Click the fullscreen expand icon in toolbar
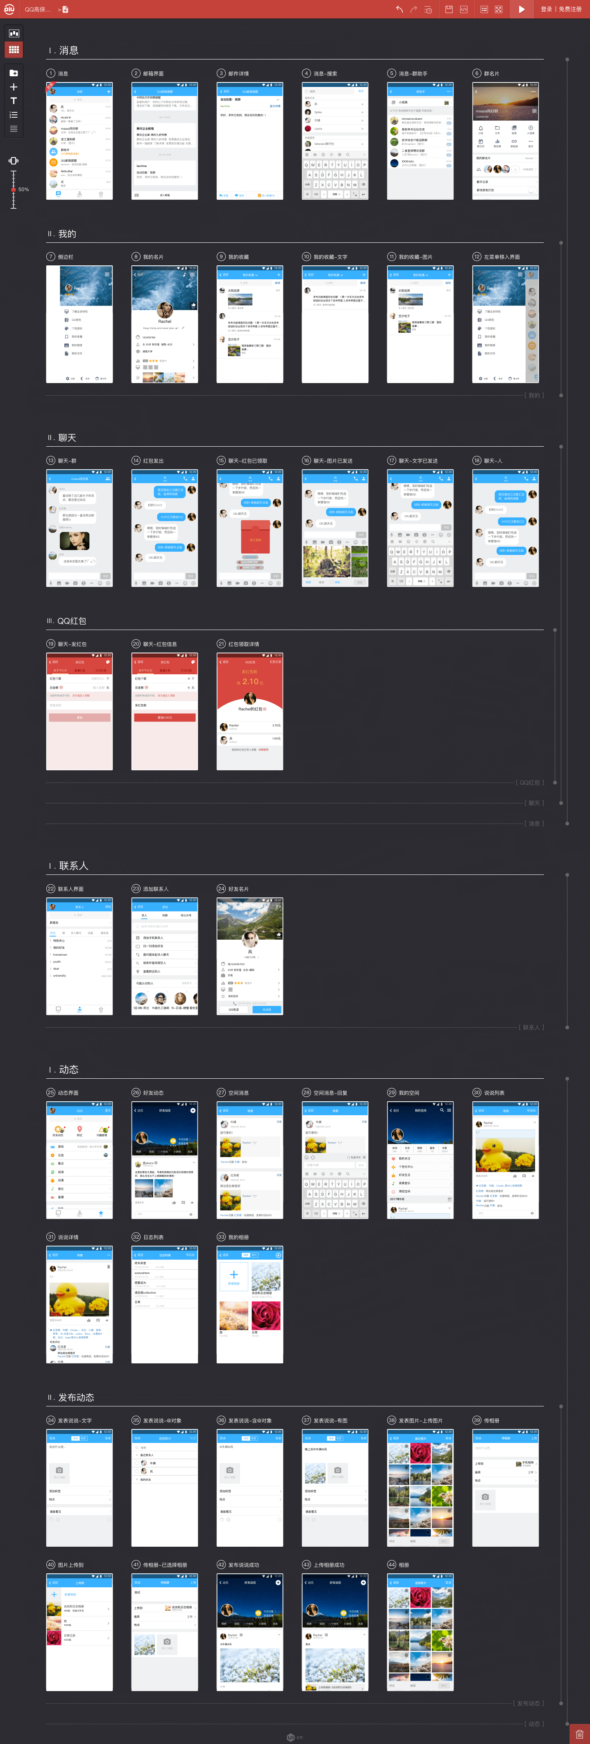 click(499, 9)
